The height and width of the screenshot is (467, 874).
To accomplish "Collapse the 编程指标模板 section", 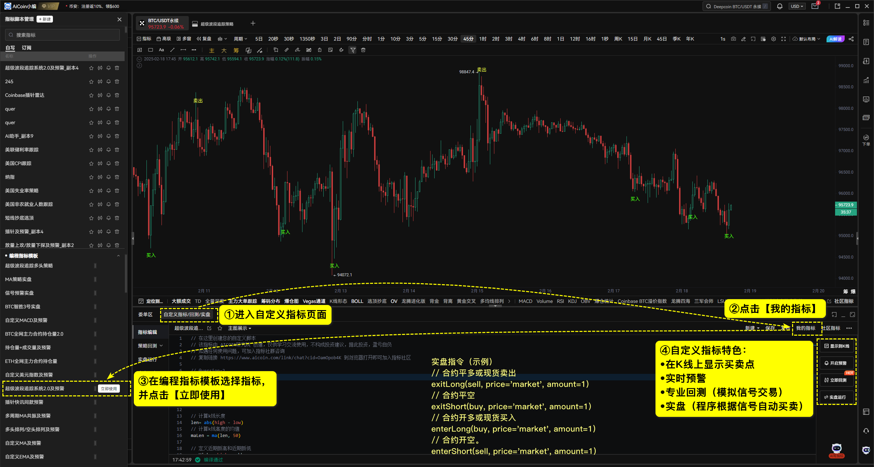I will coord(118,256).
